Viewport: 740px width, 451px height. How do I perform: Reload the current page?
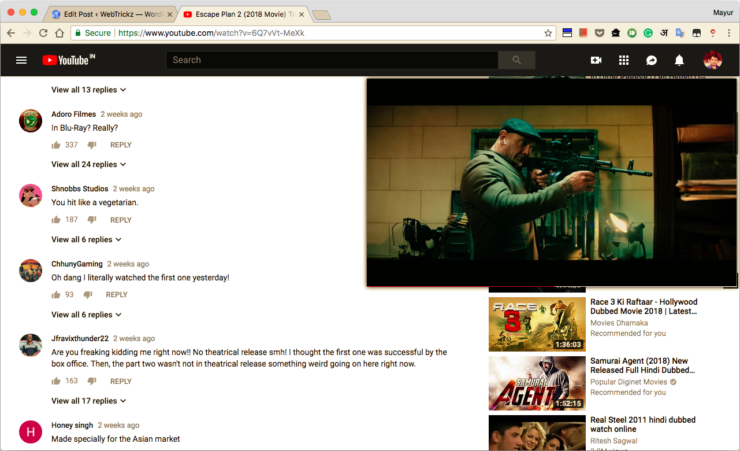point(43,33)
